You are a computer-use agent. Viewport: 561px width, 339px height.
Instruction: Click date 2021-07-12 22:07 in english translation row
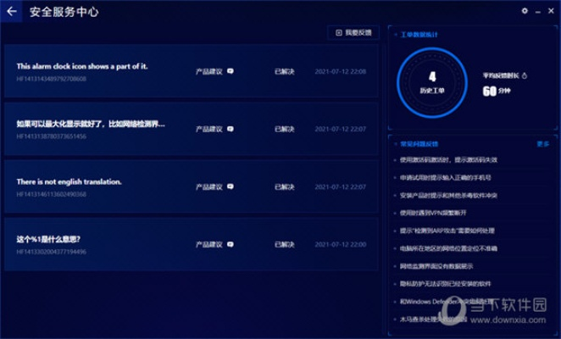[341, 186]
